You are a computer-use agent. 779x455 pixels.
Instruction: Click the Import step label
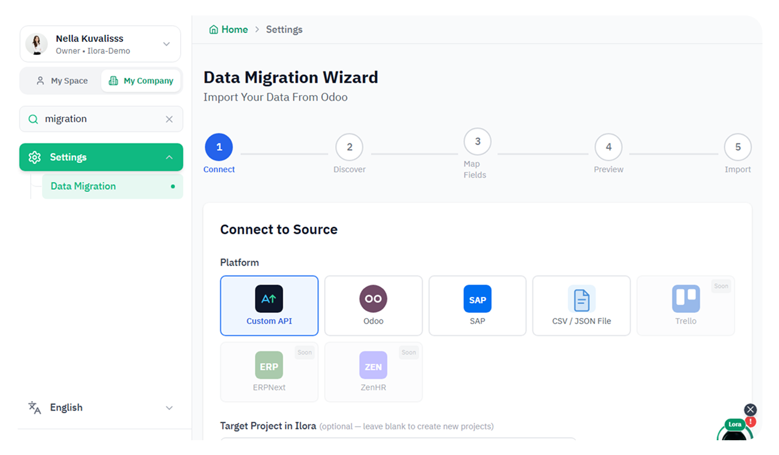click(738, 170)
